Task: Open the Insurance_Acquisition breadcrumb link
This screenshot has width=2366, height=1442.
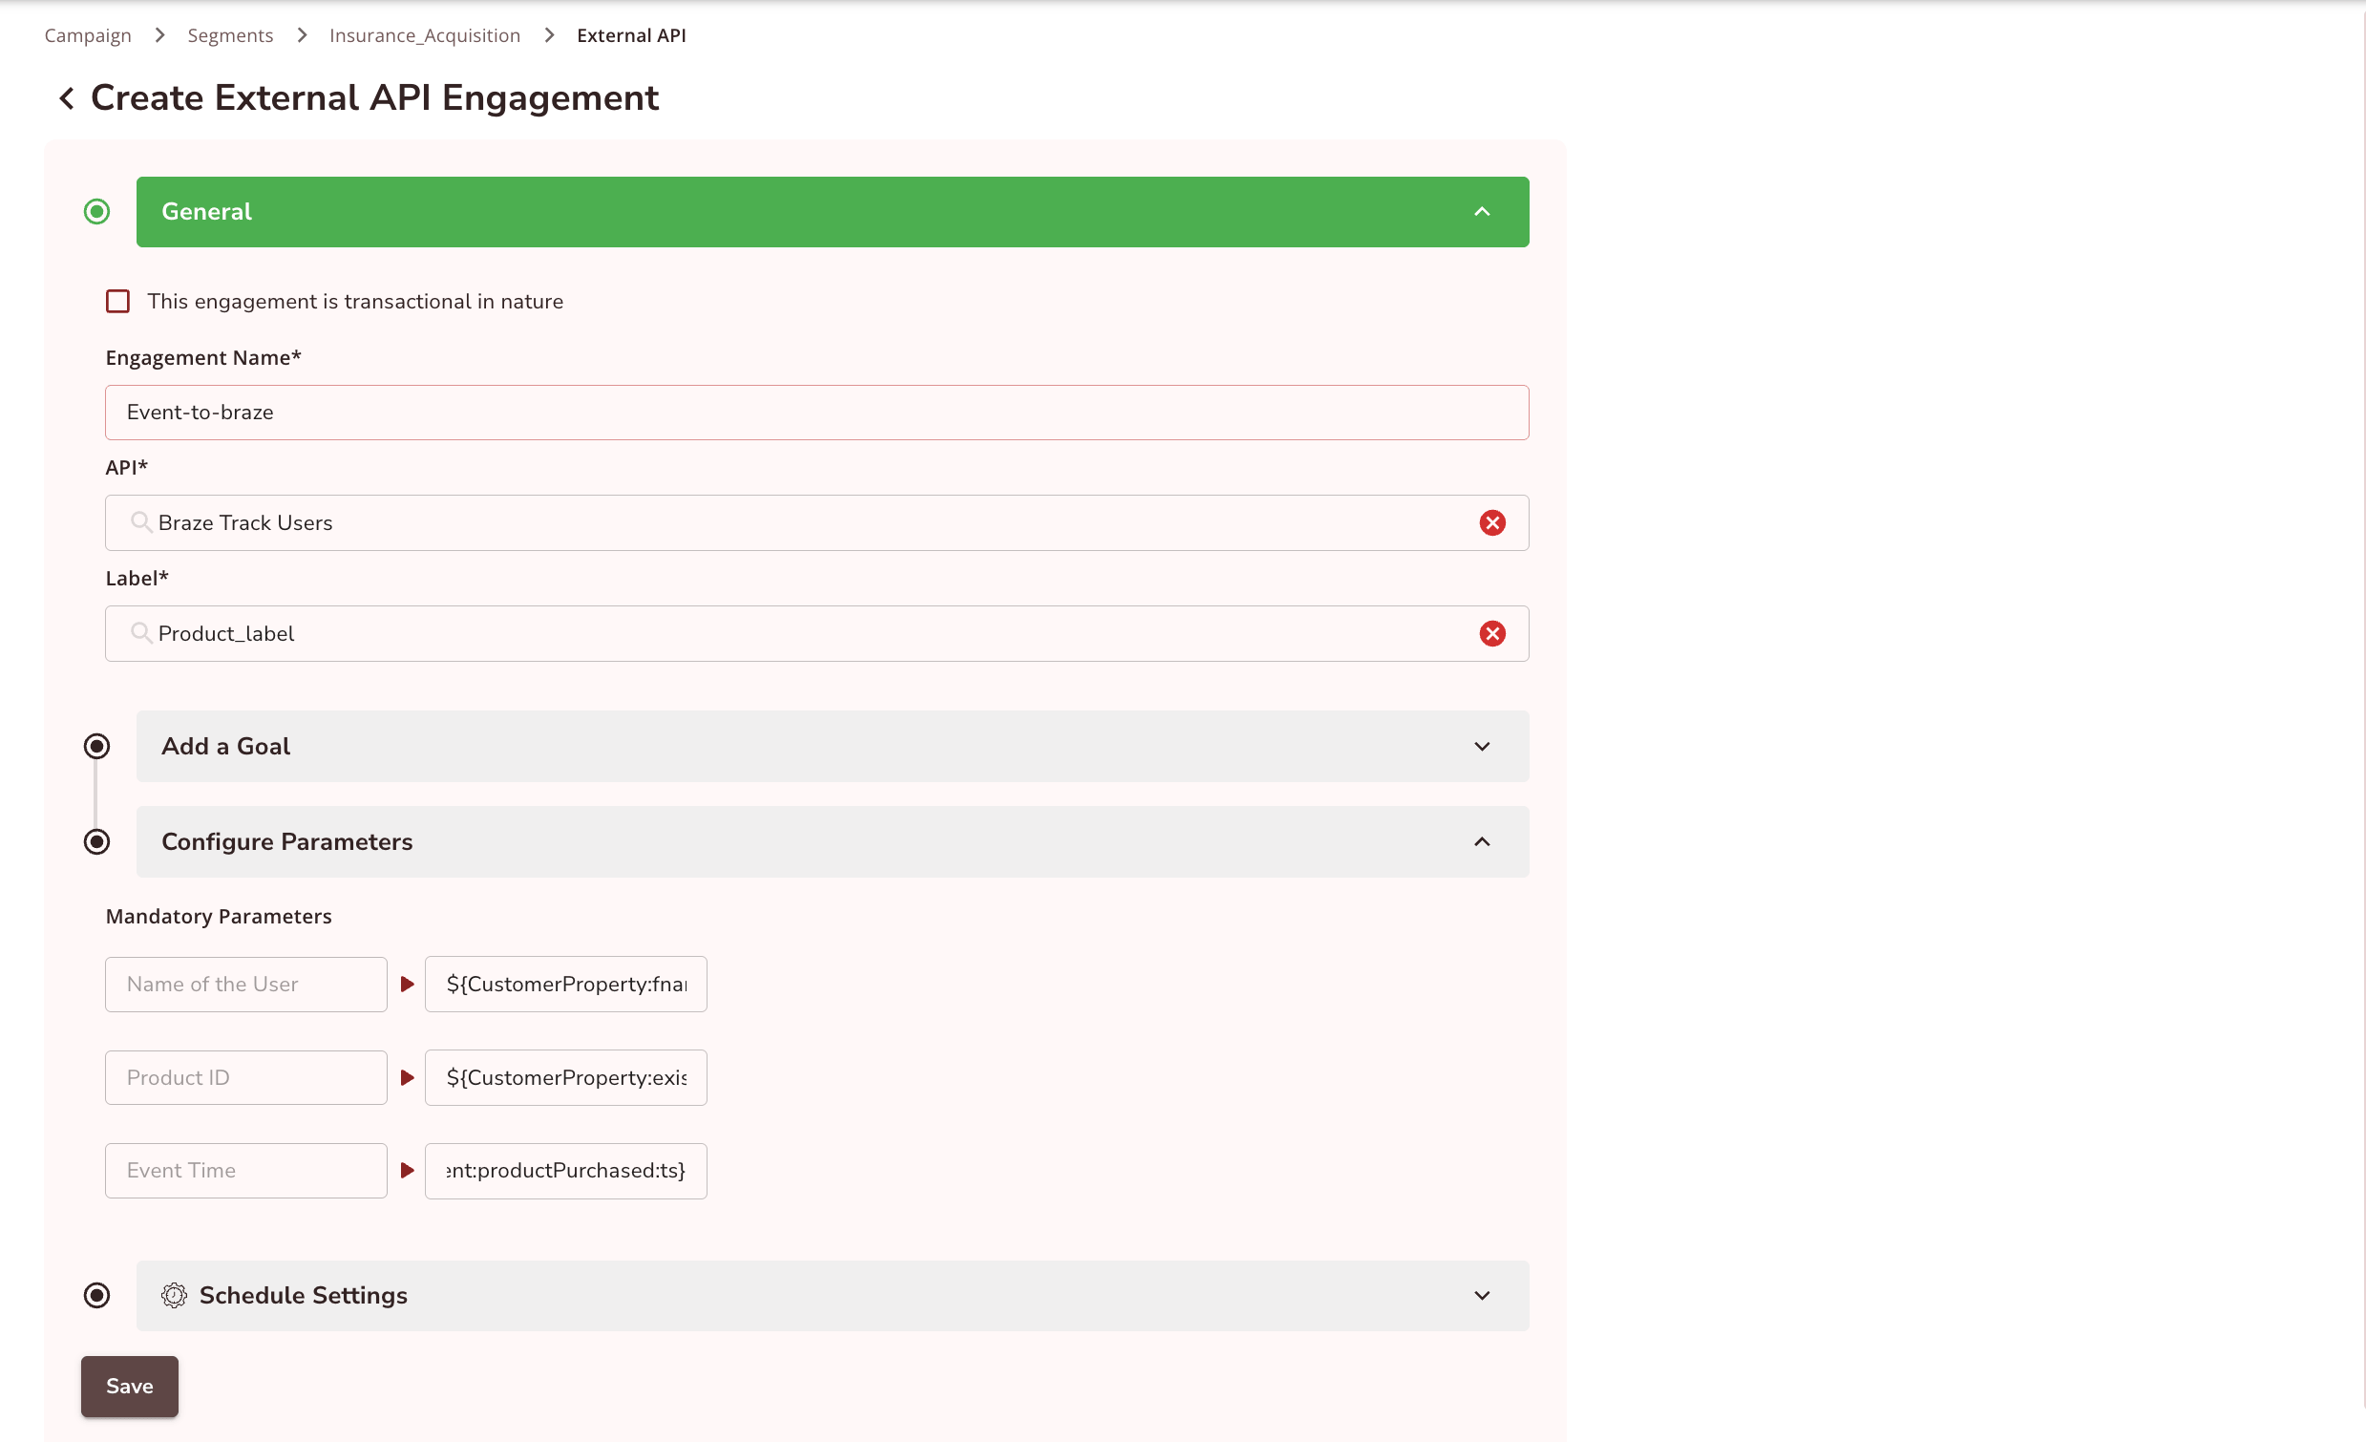Action: 425,34
